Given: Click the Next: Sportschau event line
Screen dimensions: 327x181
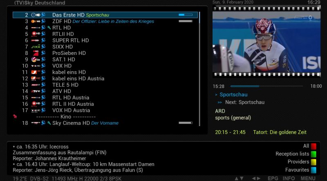Looking at the screenshot, I should click(x=244, y=102).
